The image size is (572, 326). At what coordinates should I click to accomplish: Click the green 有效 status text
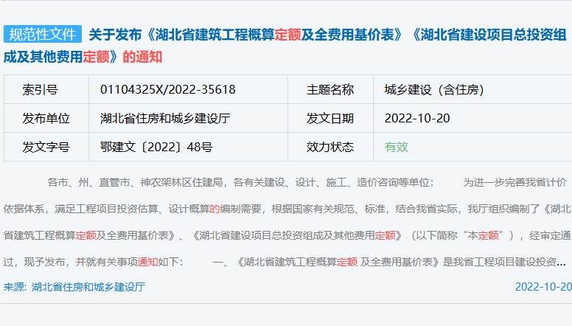pos(396,147)
